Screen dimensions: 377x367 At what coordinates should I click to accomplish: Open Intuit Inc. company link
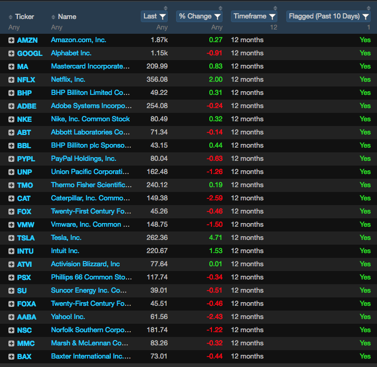65,251
